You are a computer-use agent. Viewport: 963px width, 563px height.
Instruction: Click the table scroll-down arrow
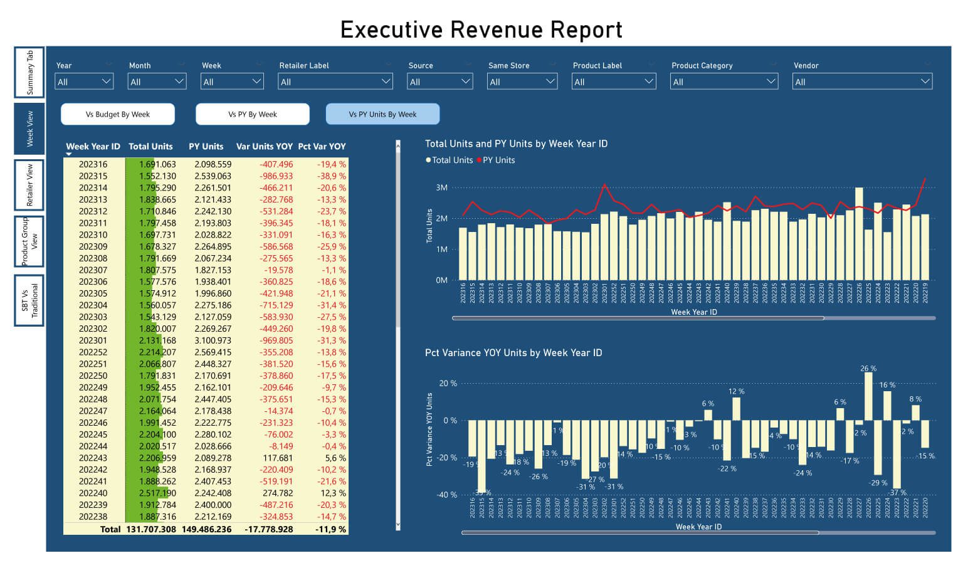398,525
